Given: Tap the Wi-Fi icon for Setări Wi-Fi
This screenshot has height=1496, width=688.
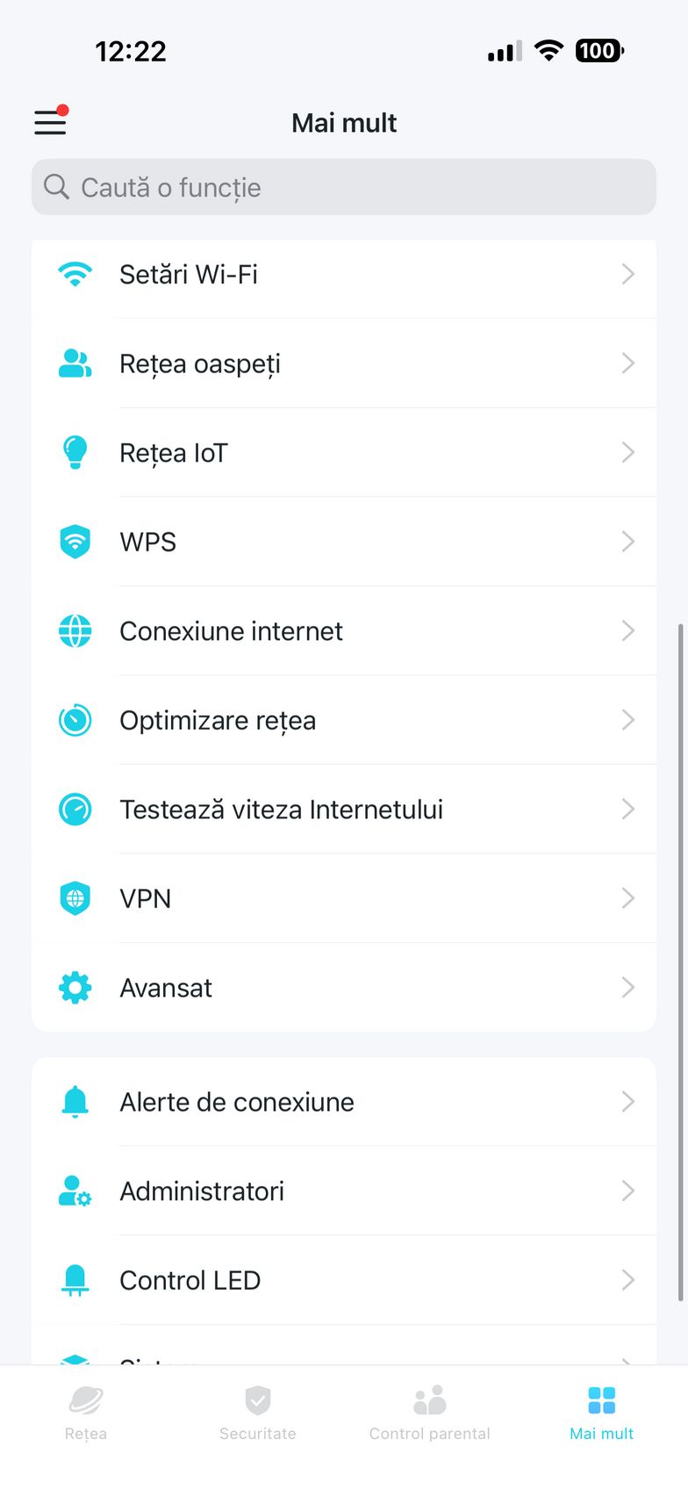Looking at the screenshot, I should 75,274.
